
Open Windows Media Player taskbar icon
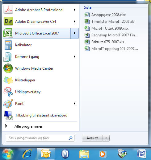[103, 154]
